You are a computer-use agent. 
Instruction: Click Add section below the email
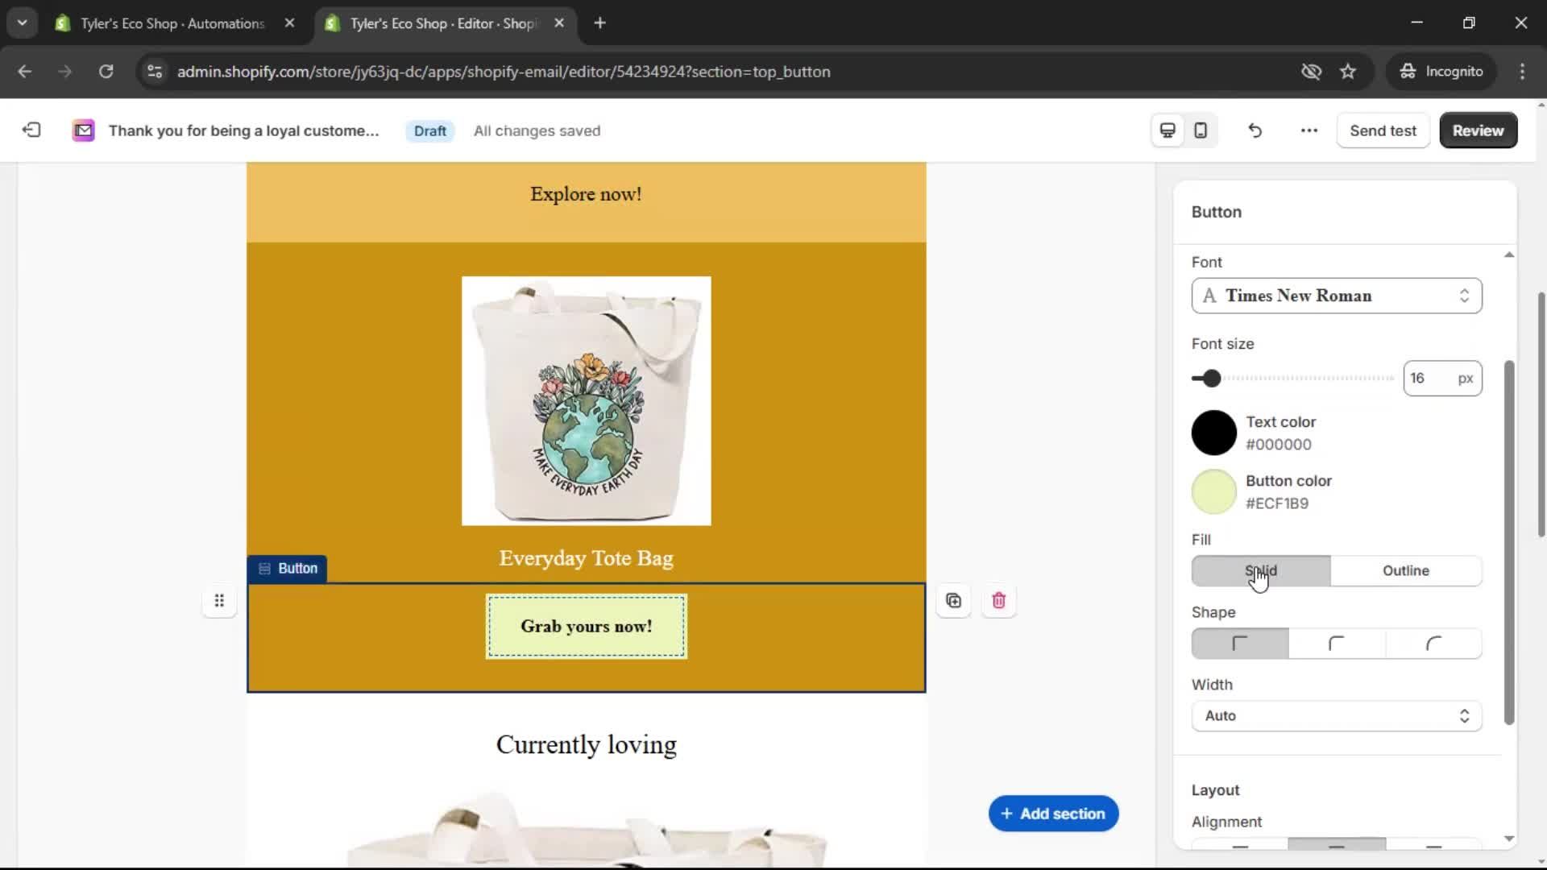(x=1053, y=813)
